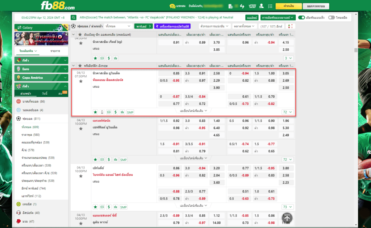Collapse the English Premier League section chevron
This screenshot has height=228, width=371.
point(73,66)
